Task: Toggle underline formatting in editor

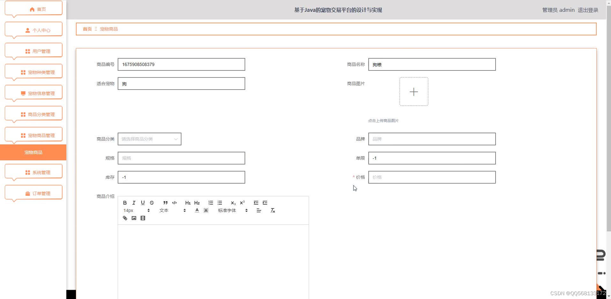Action: (x=143, y=203)
